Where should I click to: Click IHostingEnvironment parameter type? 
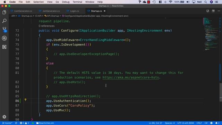(145, 31)
